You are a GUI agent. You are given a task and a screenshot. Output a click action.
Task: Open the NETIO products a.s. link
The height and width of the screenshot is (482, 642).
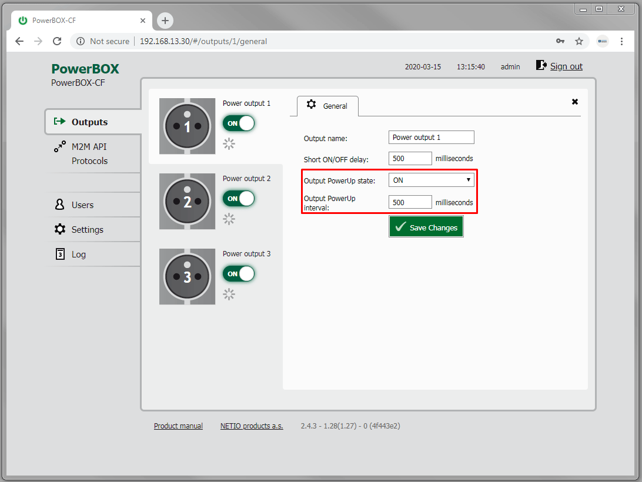click(x=252, y=426)
